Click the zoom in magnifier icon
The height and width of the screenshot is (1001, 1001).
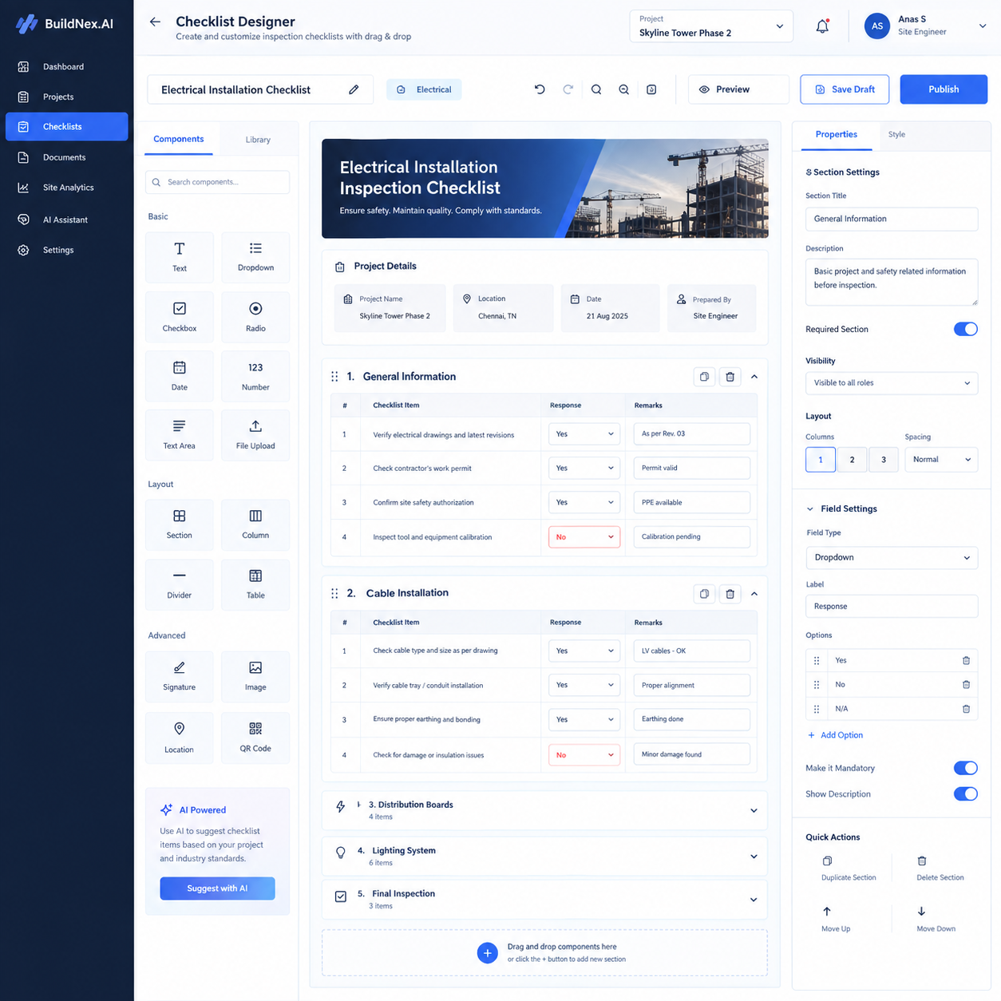point(596,89)
